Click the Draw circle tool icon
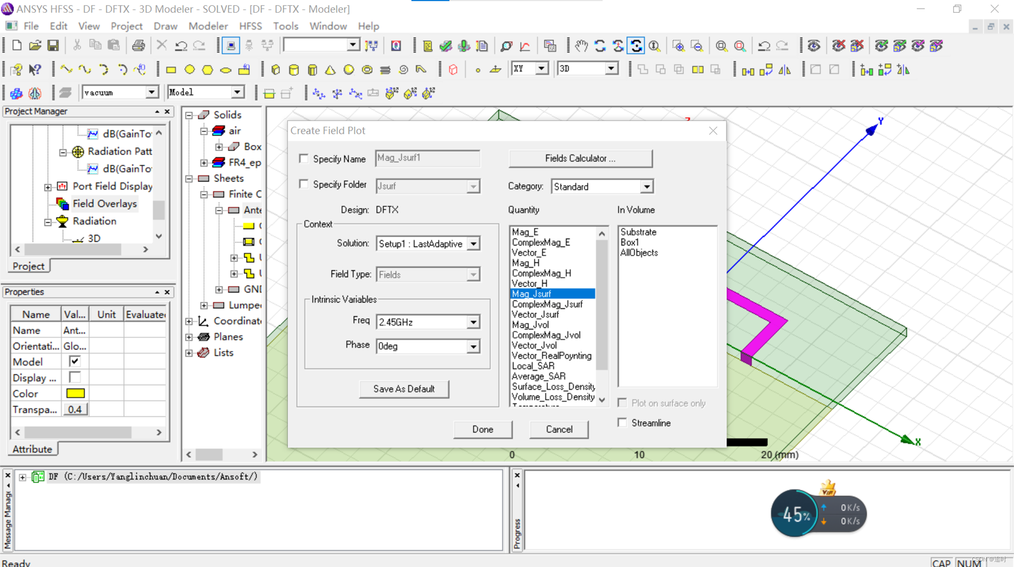 190,69
